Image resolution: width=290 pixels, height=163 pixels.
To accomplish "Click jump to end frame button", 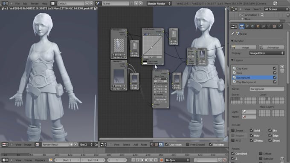I will tap(156, 160).
